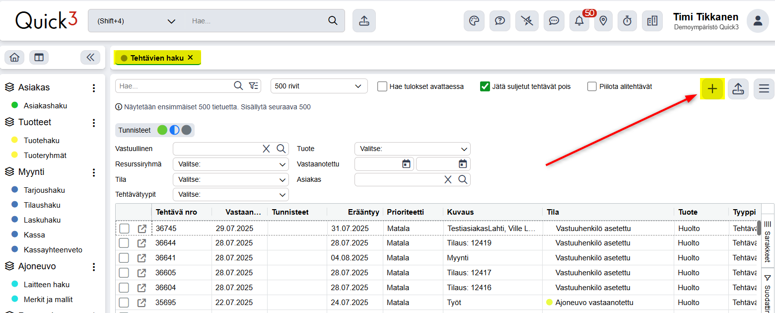
Task: Expand the Tuote dropdown
Action: [x=413, y=149]
